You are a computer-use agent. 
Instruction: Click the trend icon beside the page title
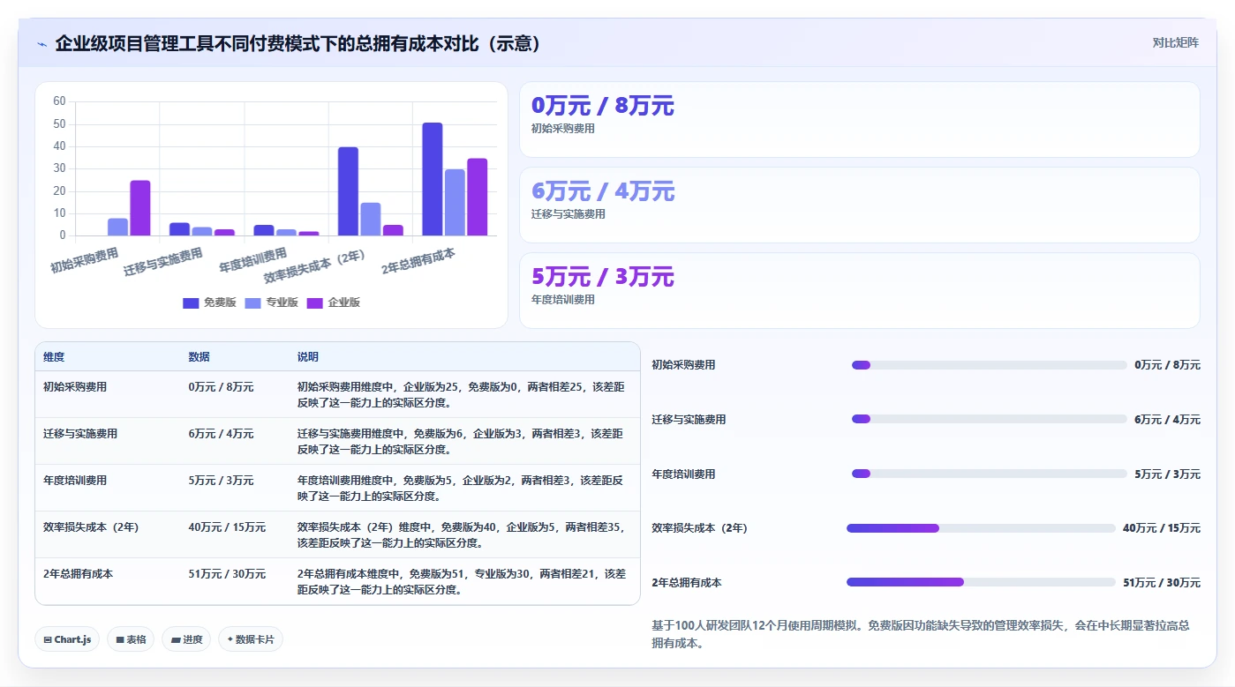click(x=41, y=43)
